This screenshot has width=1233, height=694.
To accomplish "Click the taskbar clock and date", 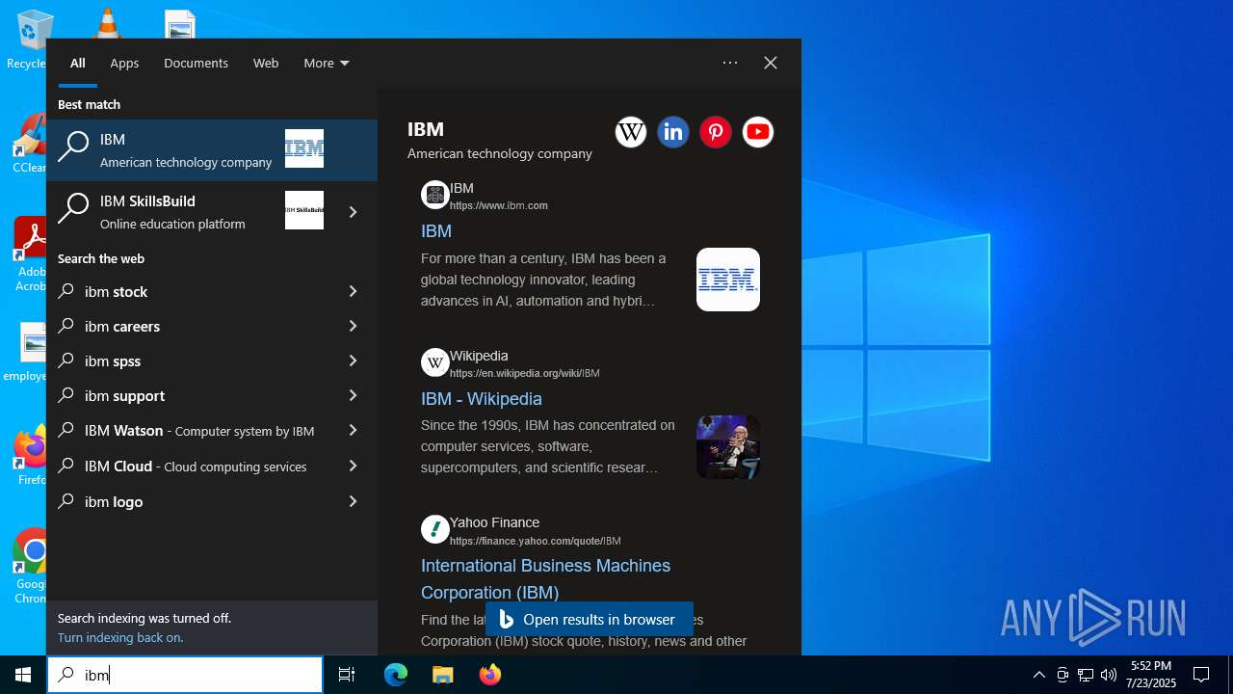I will click(x=1153, y=675).
